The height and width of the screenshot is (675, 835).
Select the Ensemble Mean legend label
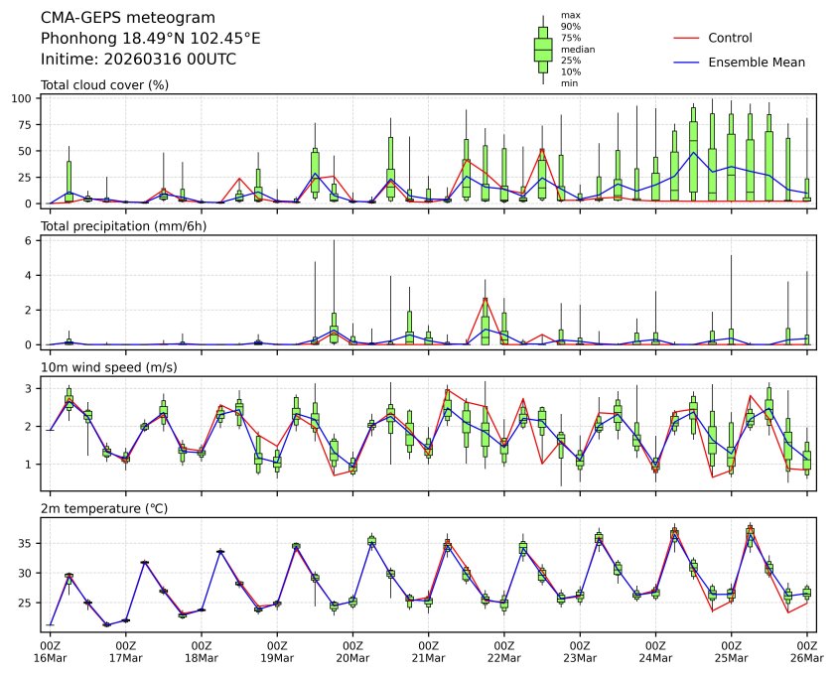tap(757, 62)
